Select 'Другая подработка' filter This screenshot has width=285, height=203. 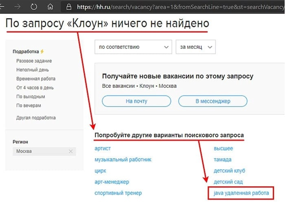point(36,118)
